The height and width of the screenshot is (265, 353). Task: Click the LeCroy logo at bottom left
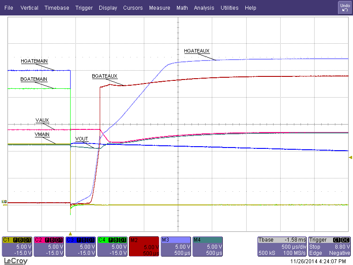tap(15, 261)
